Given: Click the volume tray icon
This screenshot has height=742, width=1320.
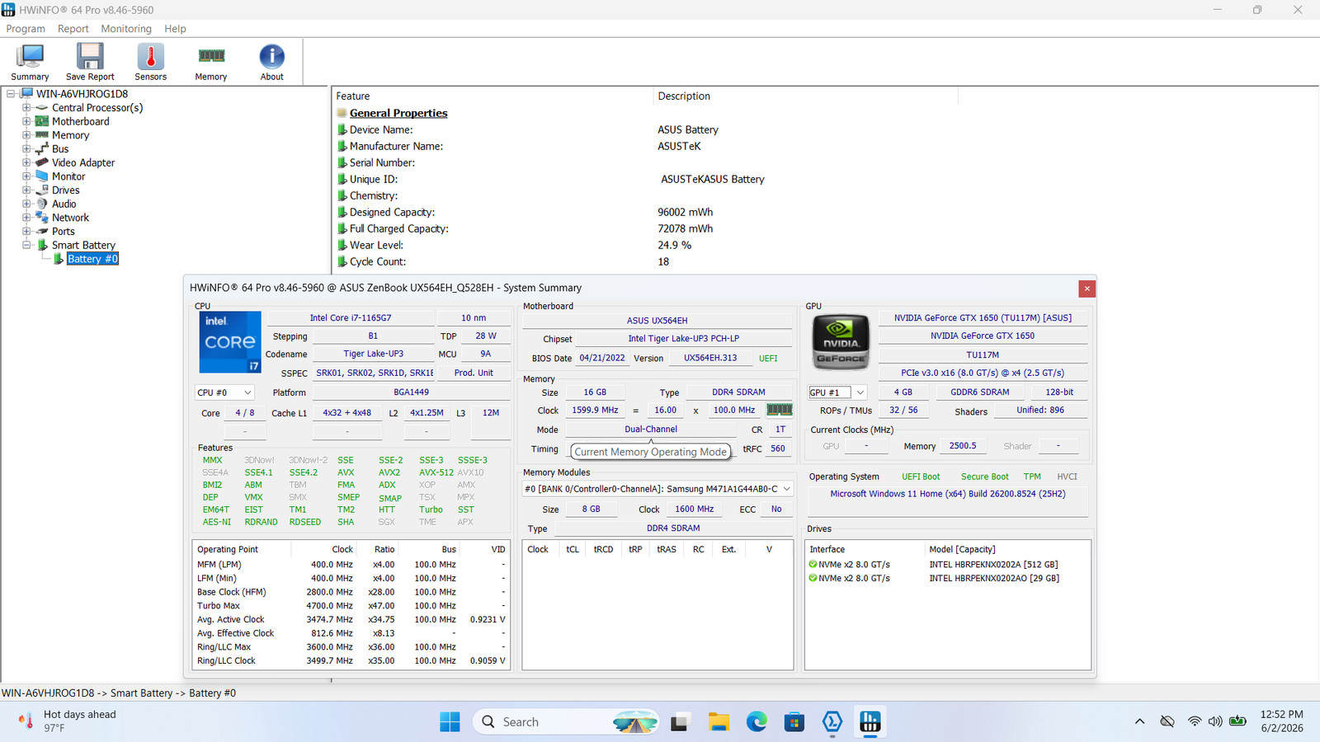Looking at the screenshot, I should [1215, 721].
